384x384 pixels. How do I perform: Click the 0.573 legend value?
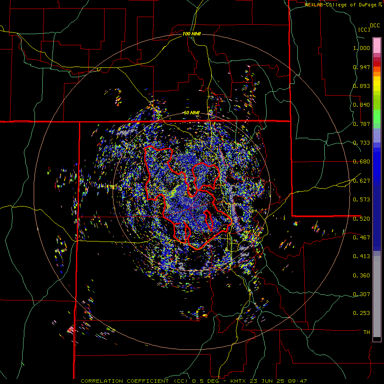(x=361, y=200)
